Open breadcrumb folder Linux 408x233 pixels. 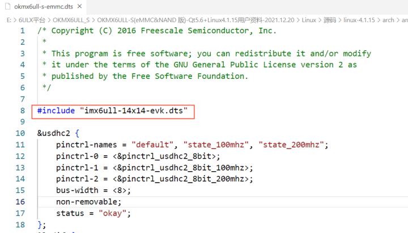click(309, 20)
